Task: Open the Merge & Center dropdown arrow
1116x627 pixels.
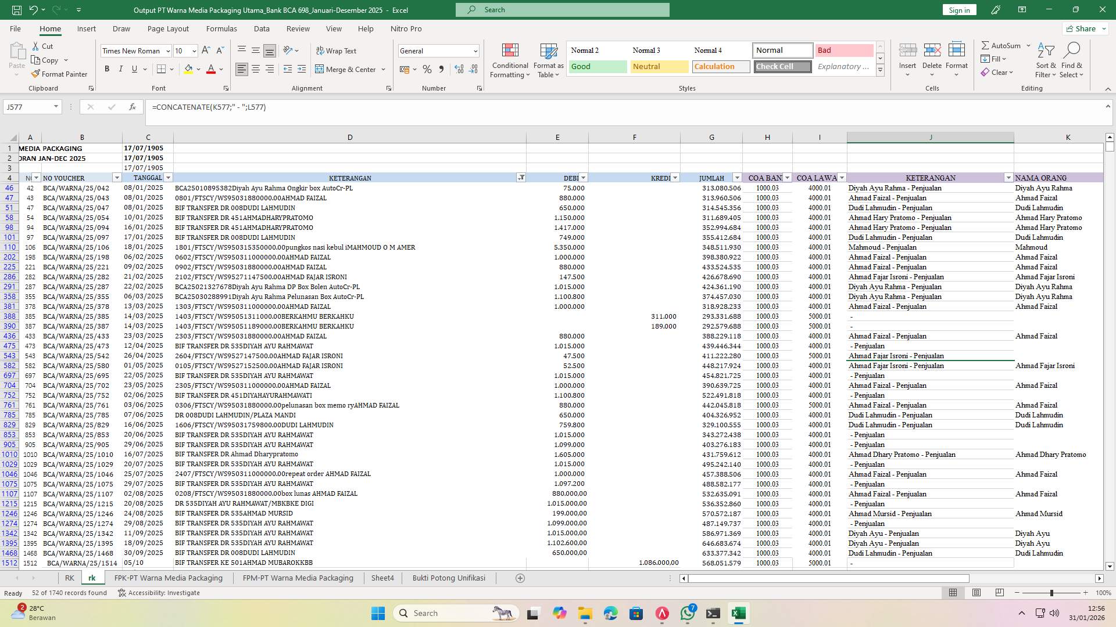Action: click(383, 69)
